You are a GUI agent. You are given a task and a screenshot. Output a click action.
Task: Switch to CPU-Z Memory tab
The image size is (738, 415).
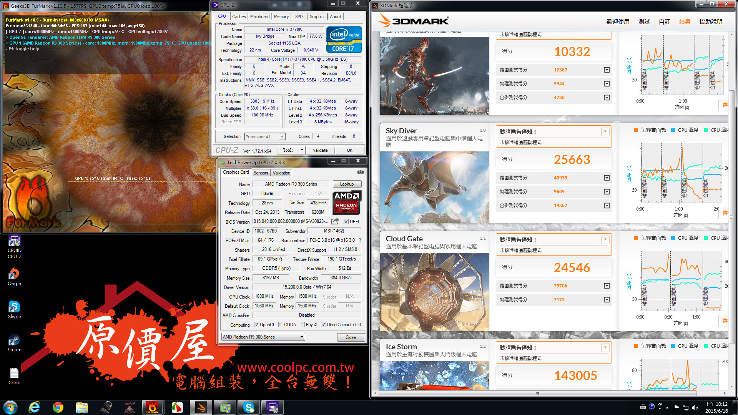[x=281, y=17]
